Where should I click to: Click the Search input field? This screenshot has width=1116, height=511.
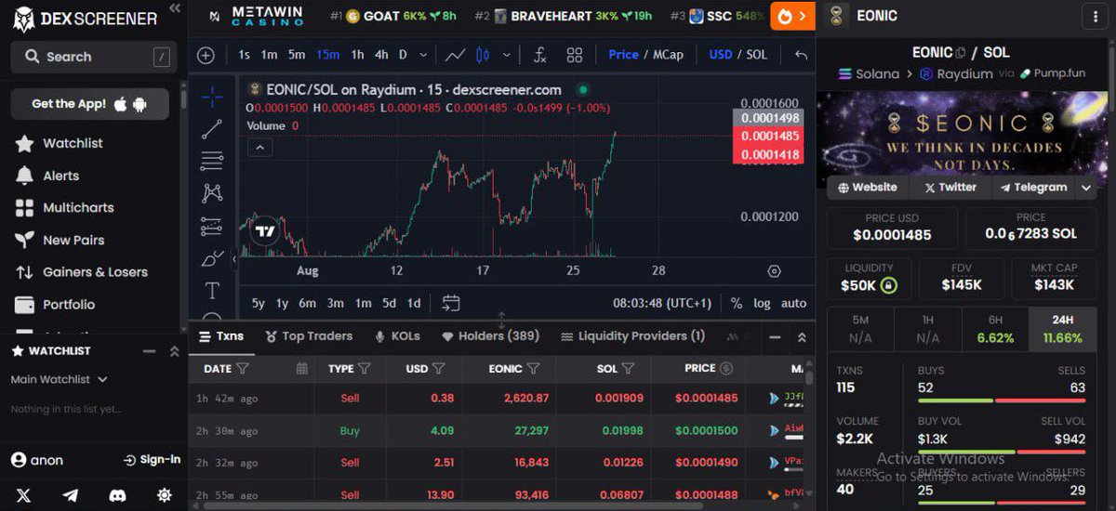tap(93, 57)
